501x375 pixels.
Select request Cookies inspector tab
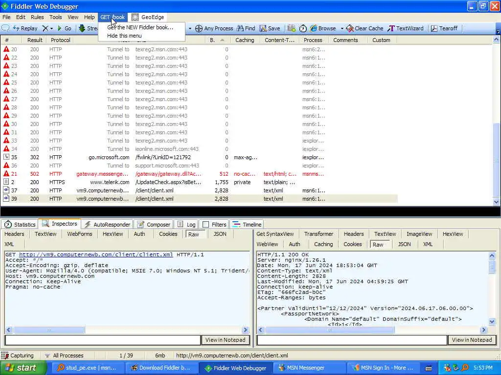pyautogui.click(x=168, y=234)
